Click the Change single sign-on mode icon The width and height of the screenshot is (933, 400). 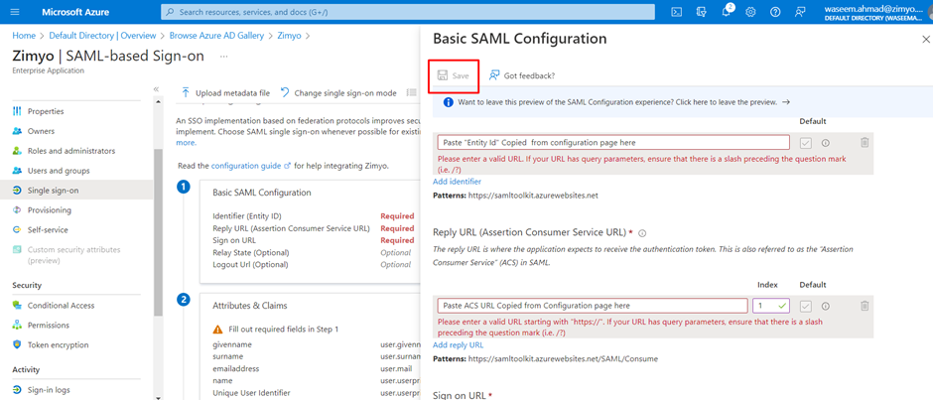click(x=285, y=93)
